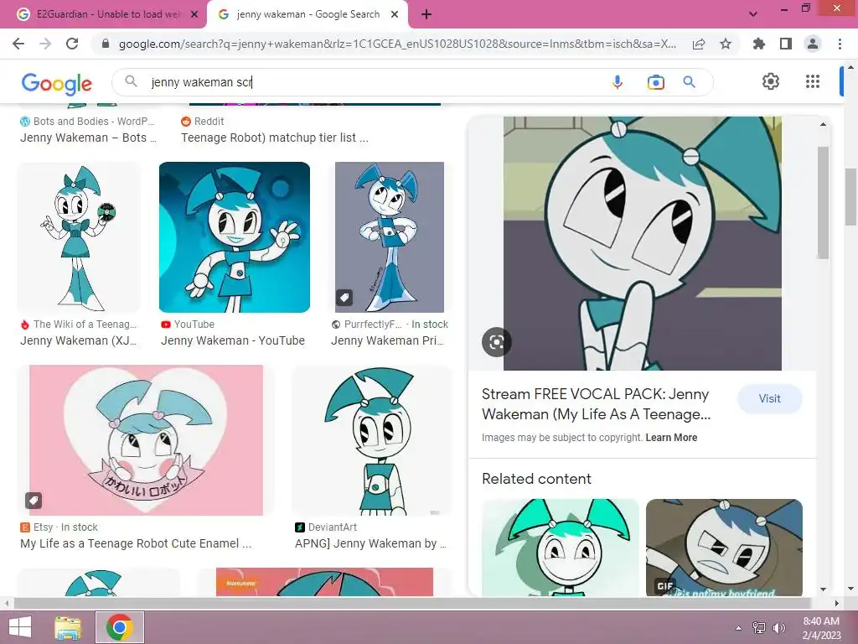Screen dimensions: 858x644
Task: Open the network tray icon
Action: coord(758,628)
